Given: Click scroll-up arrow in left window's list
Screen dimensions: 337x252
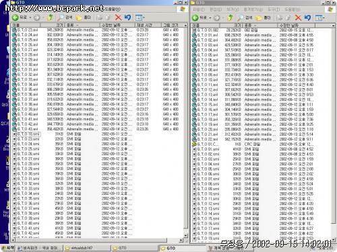Looking at the screenshot, I should [186, 25].
